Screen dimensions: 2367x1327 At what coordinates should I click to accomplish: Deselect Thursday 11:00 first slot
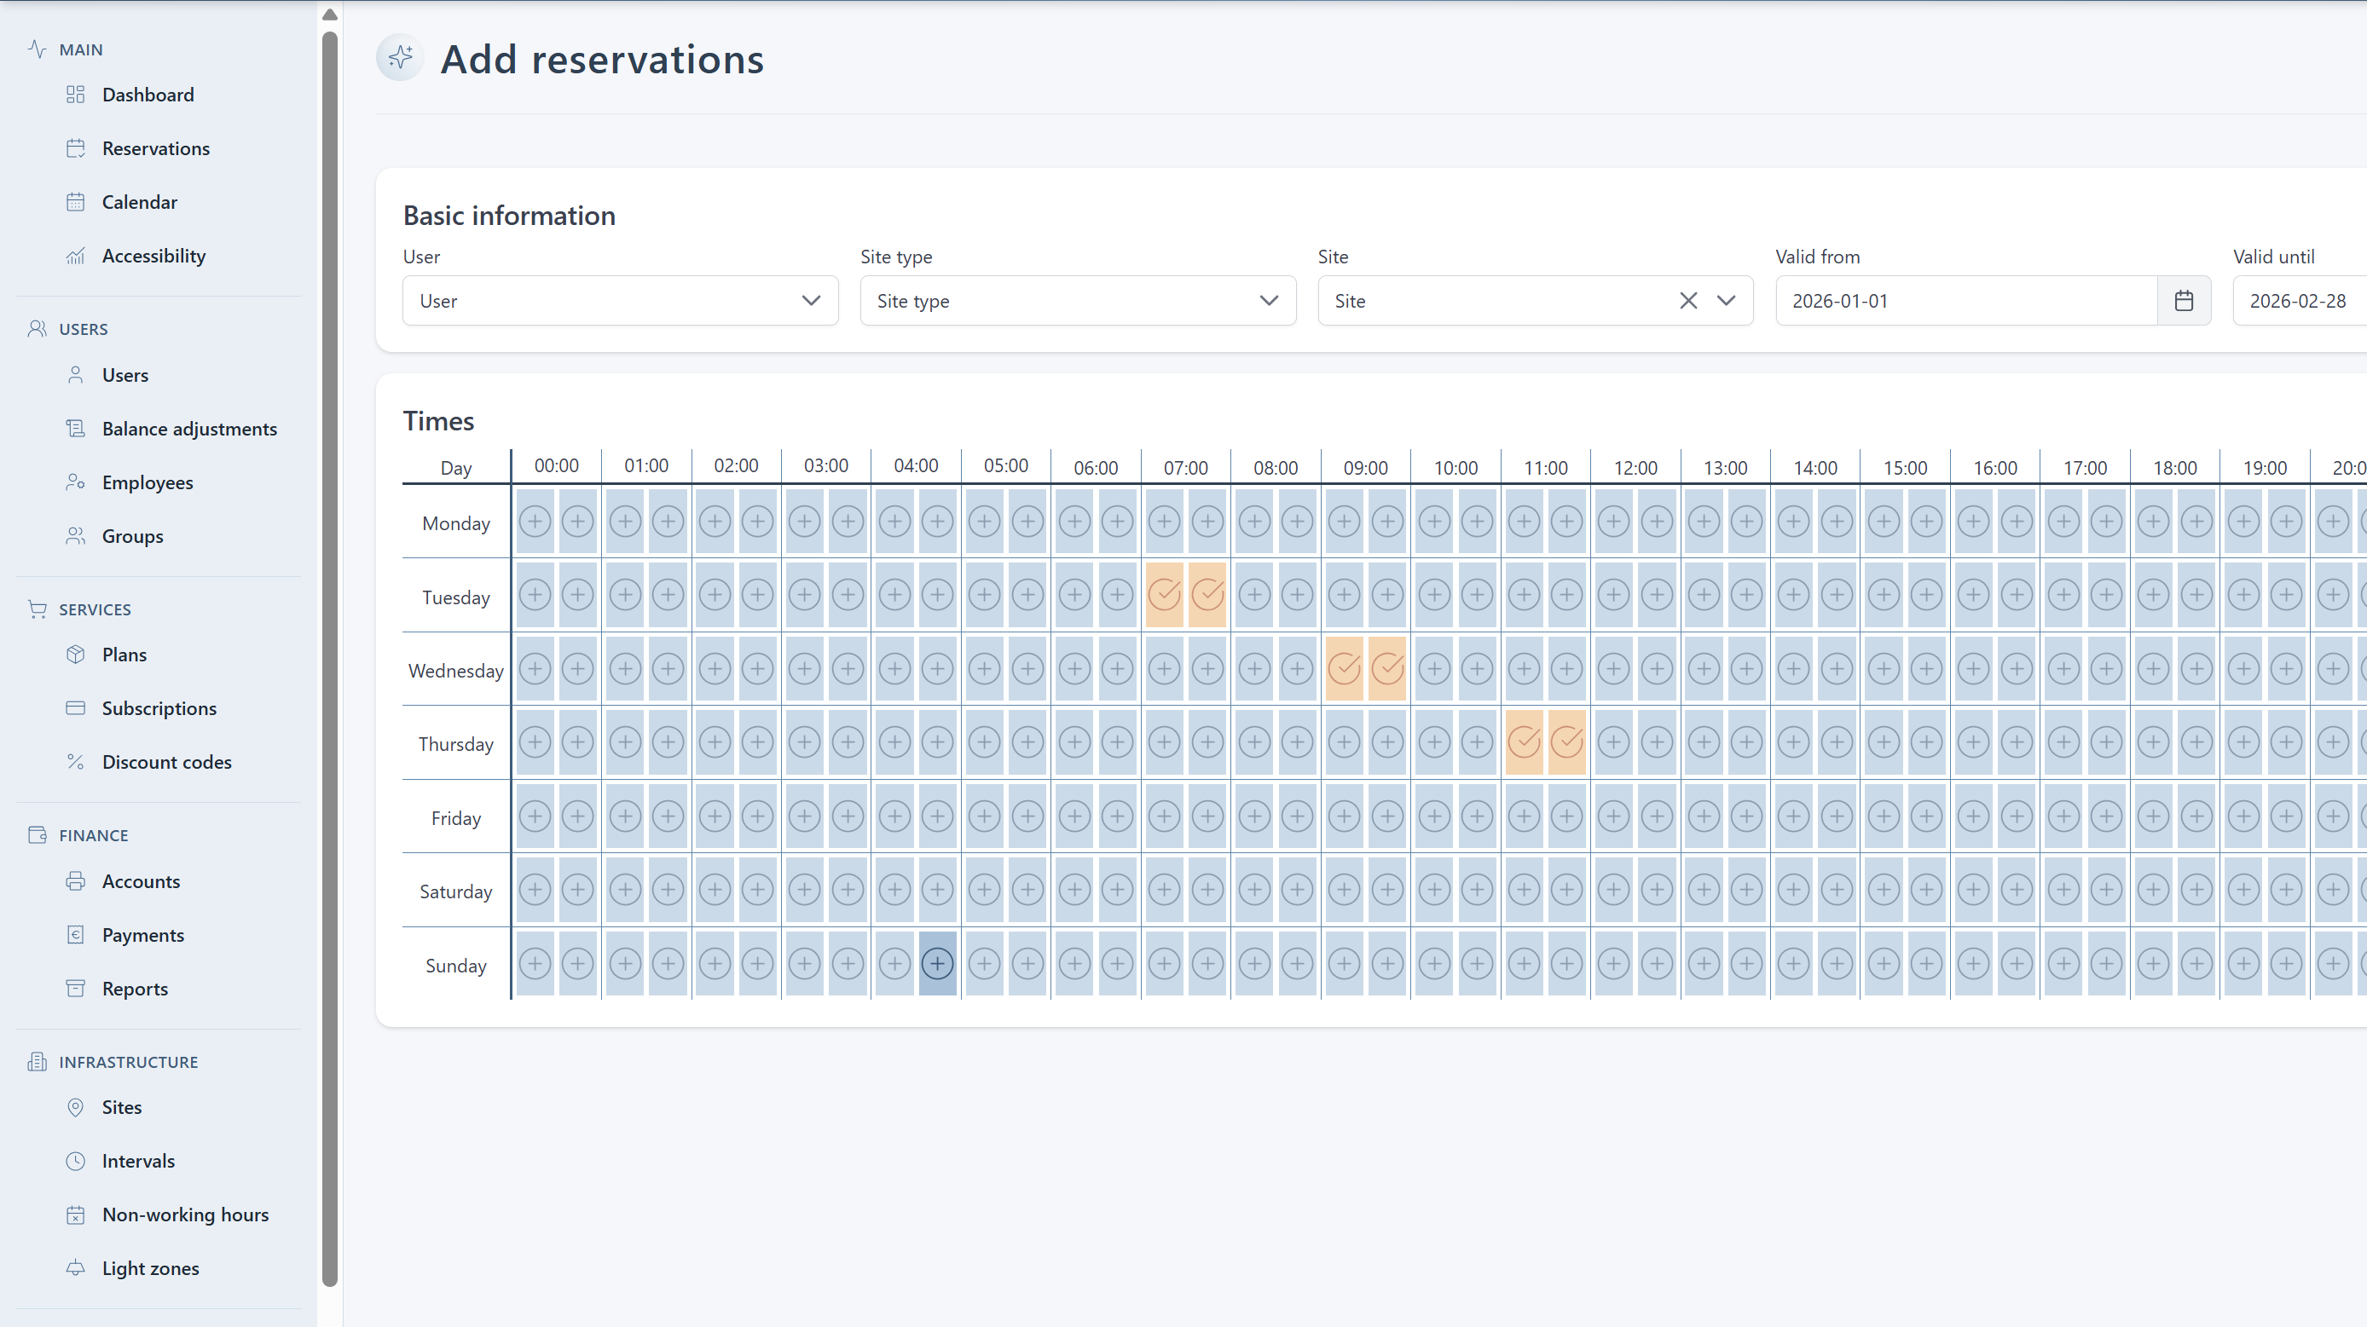[x=1525, y=742]
